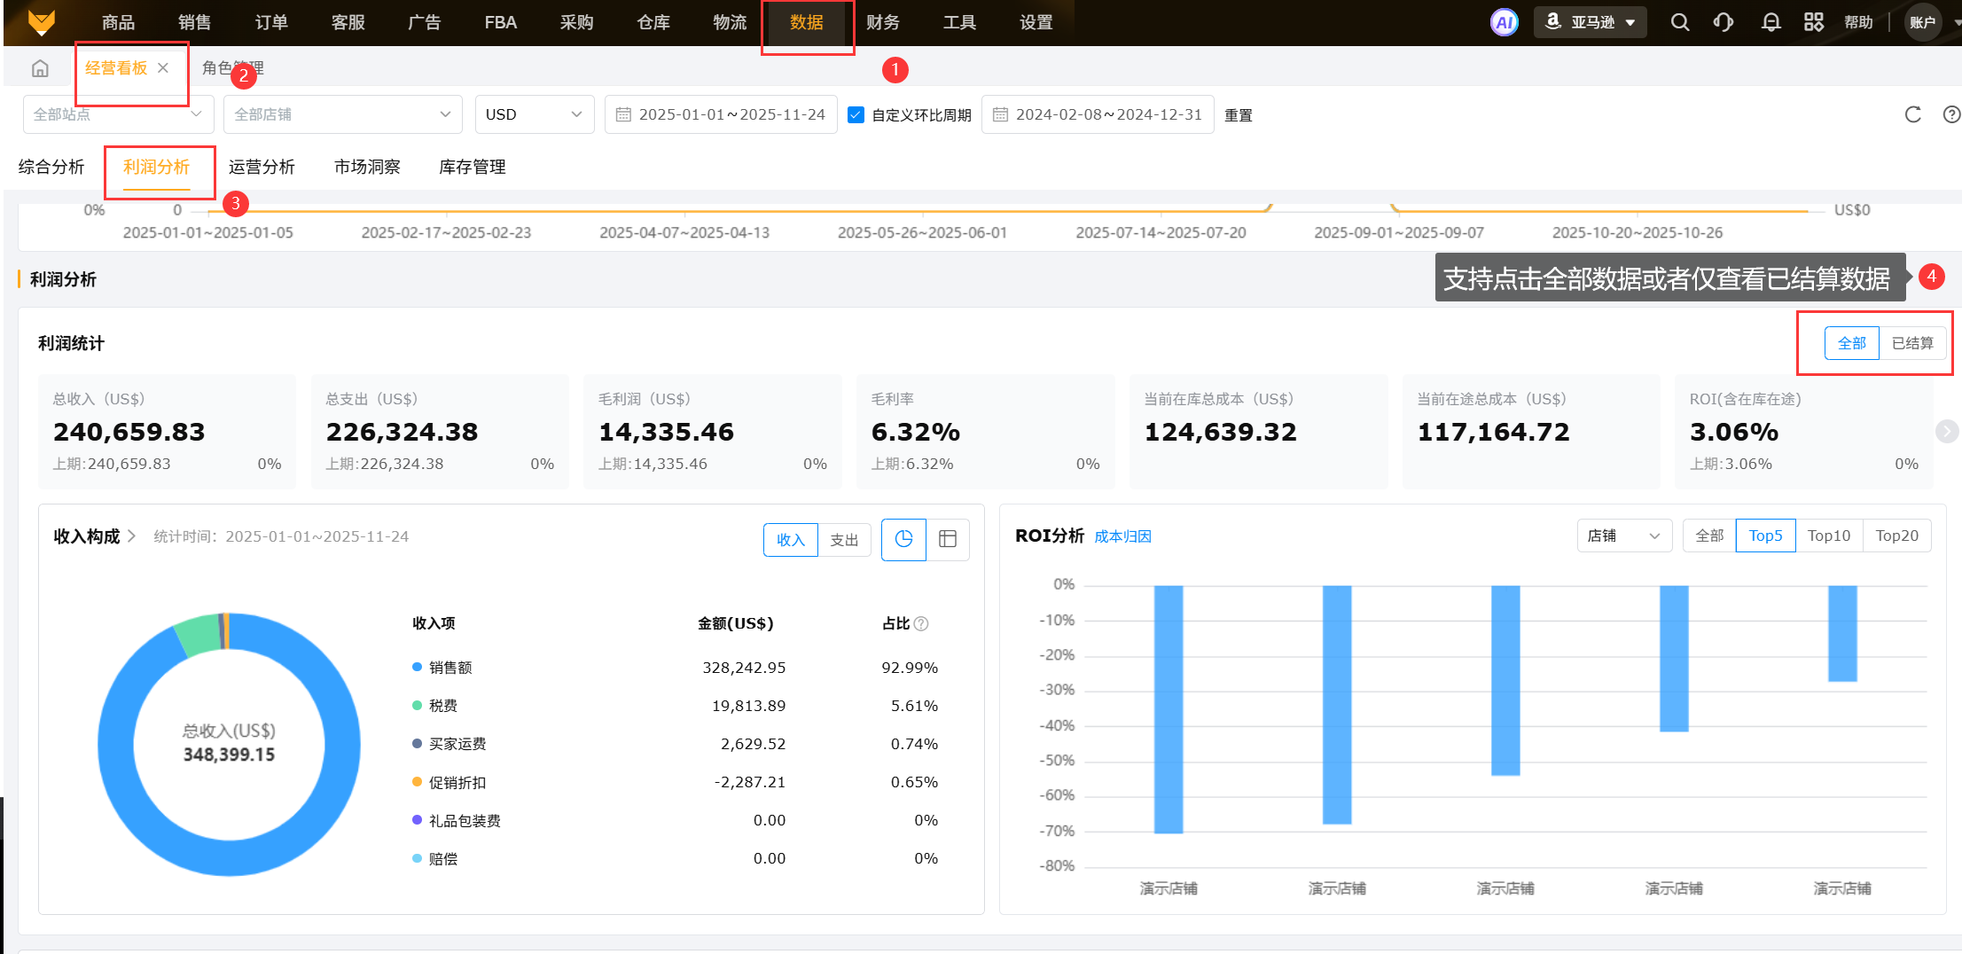1962x954 pixels.
Task: Switch income composition to 支出
Action: 844,540
